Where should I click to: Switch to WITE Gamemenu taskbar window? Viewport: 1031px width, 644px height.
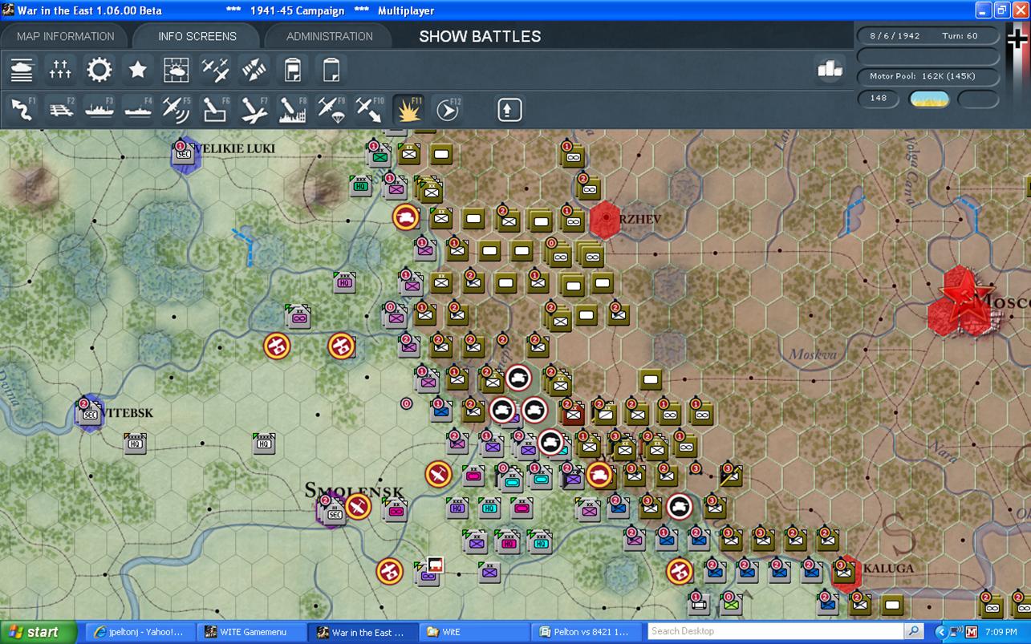252,632
